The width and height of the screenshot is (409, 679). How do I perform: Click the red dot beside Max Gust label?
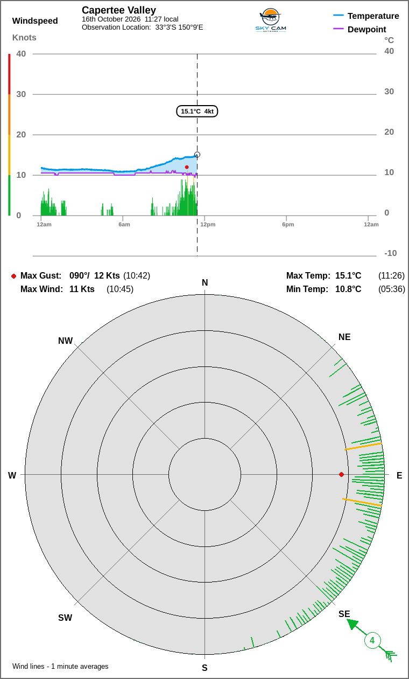(13, 276)
